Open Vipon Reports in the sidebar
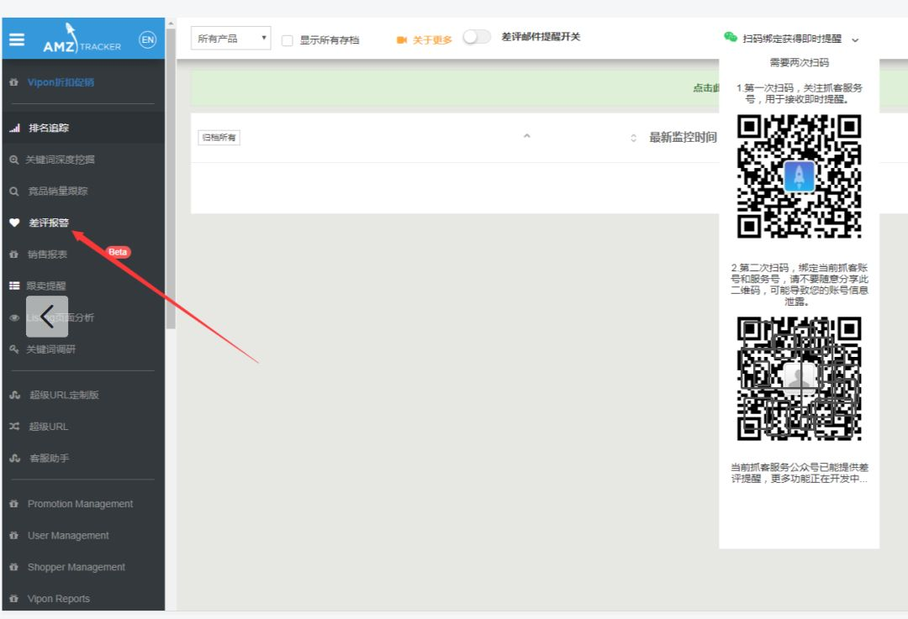The image size is (908, 619). (x=59, y=599)
